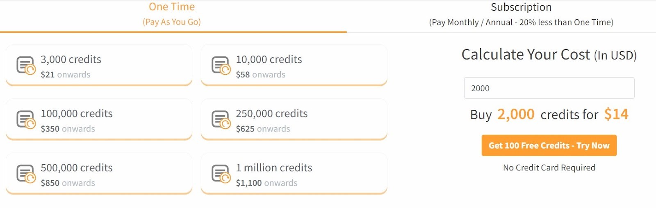This screenshot has width=656, height=208.
Task: Focus the credits amount input showing 2000
Action: click(x=549, y=88)
